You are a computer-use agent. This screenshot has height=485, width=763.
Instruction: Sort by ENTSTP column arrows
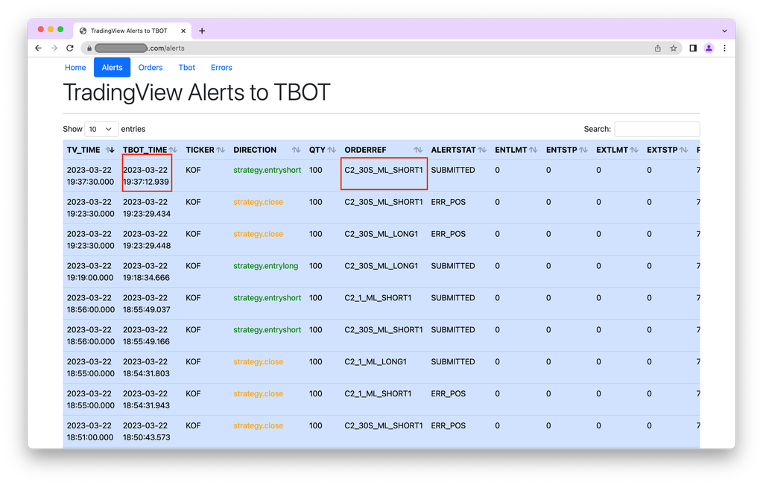click(583, 150)
